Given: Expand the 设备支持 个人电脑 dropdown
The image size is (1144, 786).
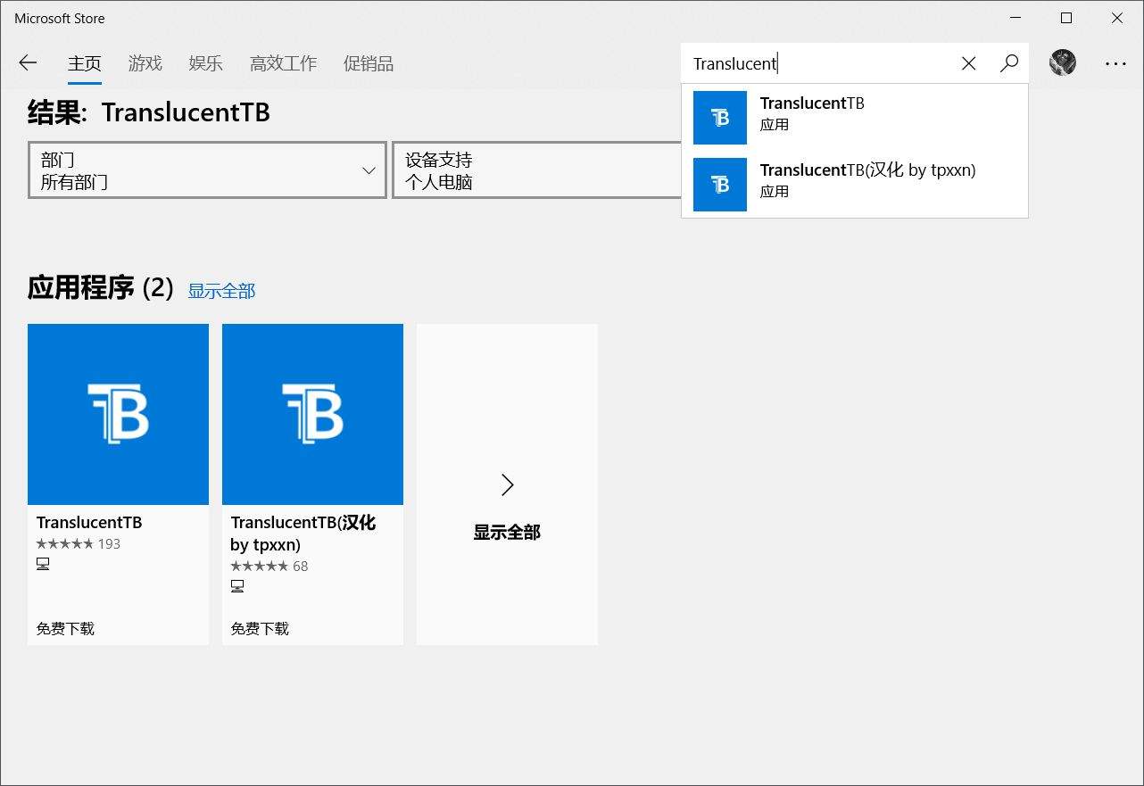Looking at the screenshot, I should [x=537, y=170].
